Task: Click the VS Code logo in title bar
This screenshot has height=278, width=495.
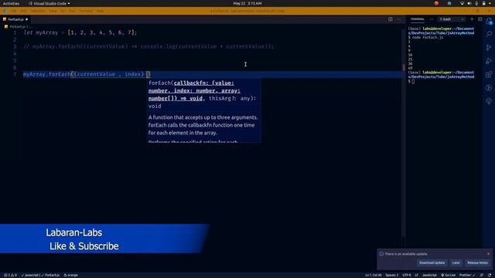Action: [x=5, y=11]
